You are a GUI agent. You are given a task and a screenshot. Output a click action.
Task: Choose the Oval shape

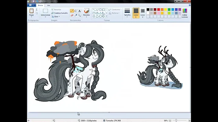click(101, 10)
